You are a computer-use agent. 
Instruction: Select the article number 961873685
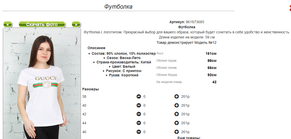[x=195, y=22]
